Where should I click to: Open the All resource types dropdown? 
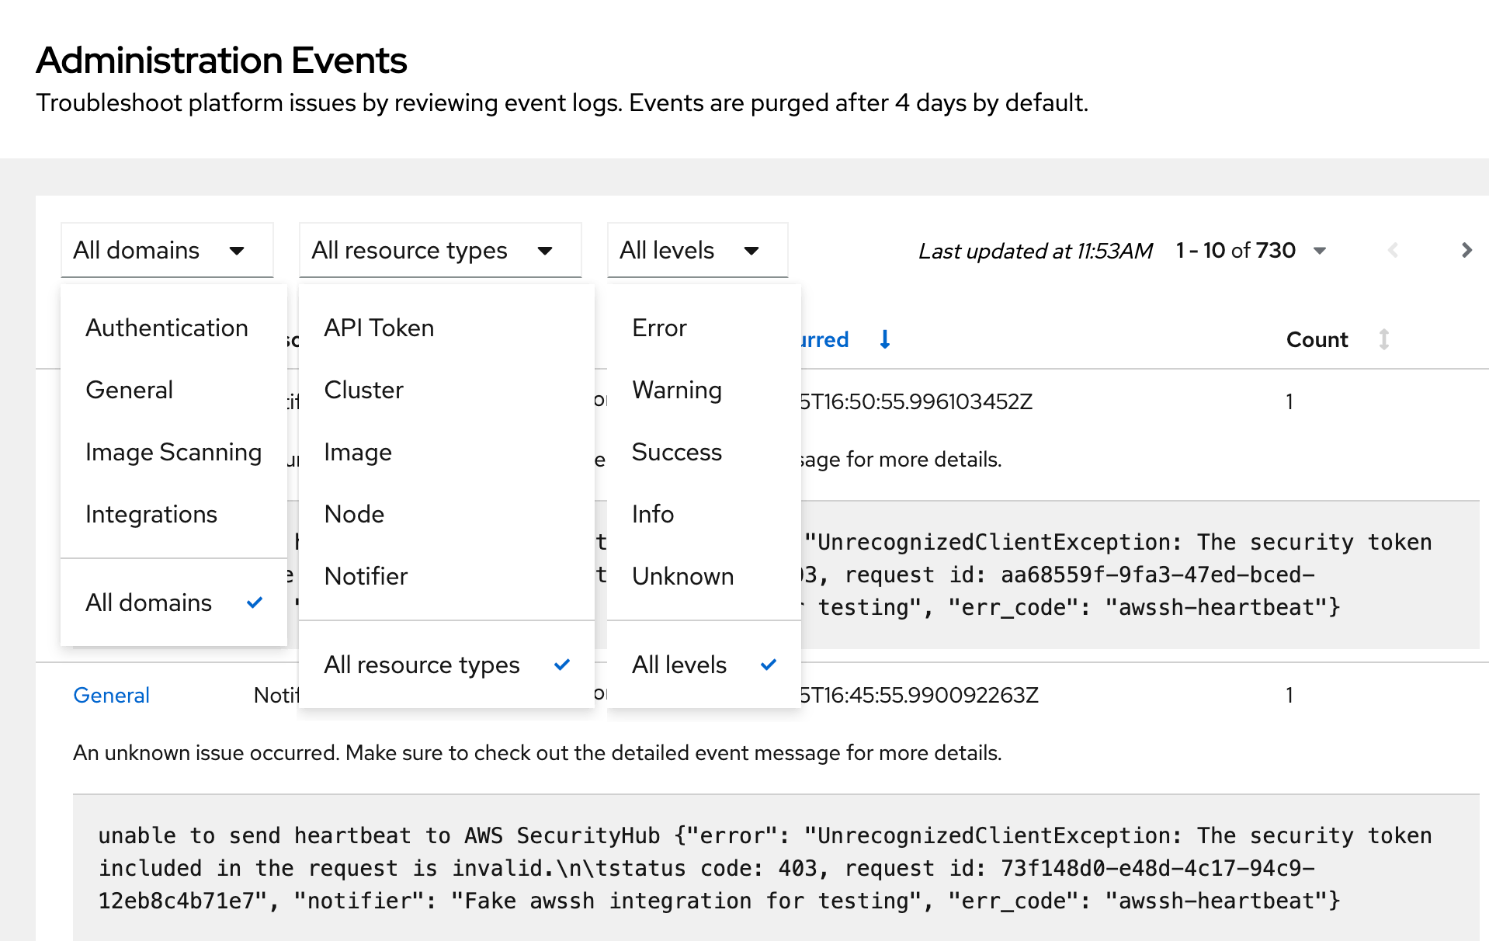coord(439,250)
